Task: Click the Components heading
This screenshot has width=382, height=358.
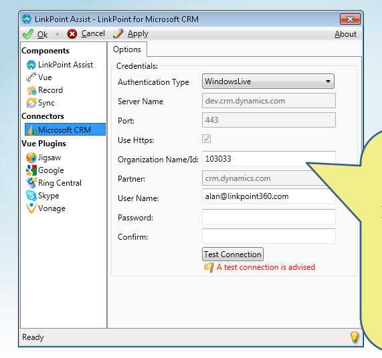Action: pos(45,51)
